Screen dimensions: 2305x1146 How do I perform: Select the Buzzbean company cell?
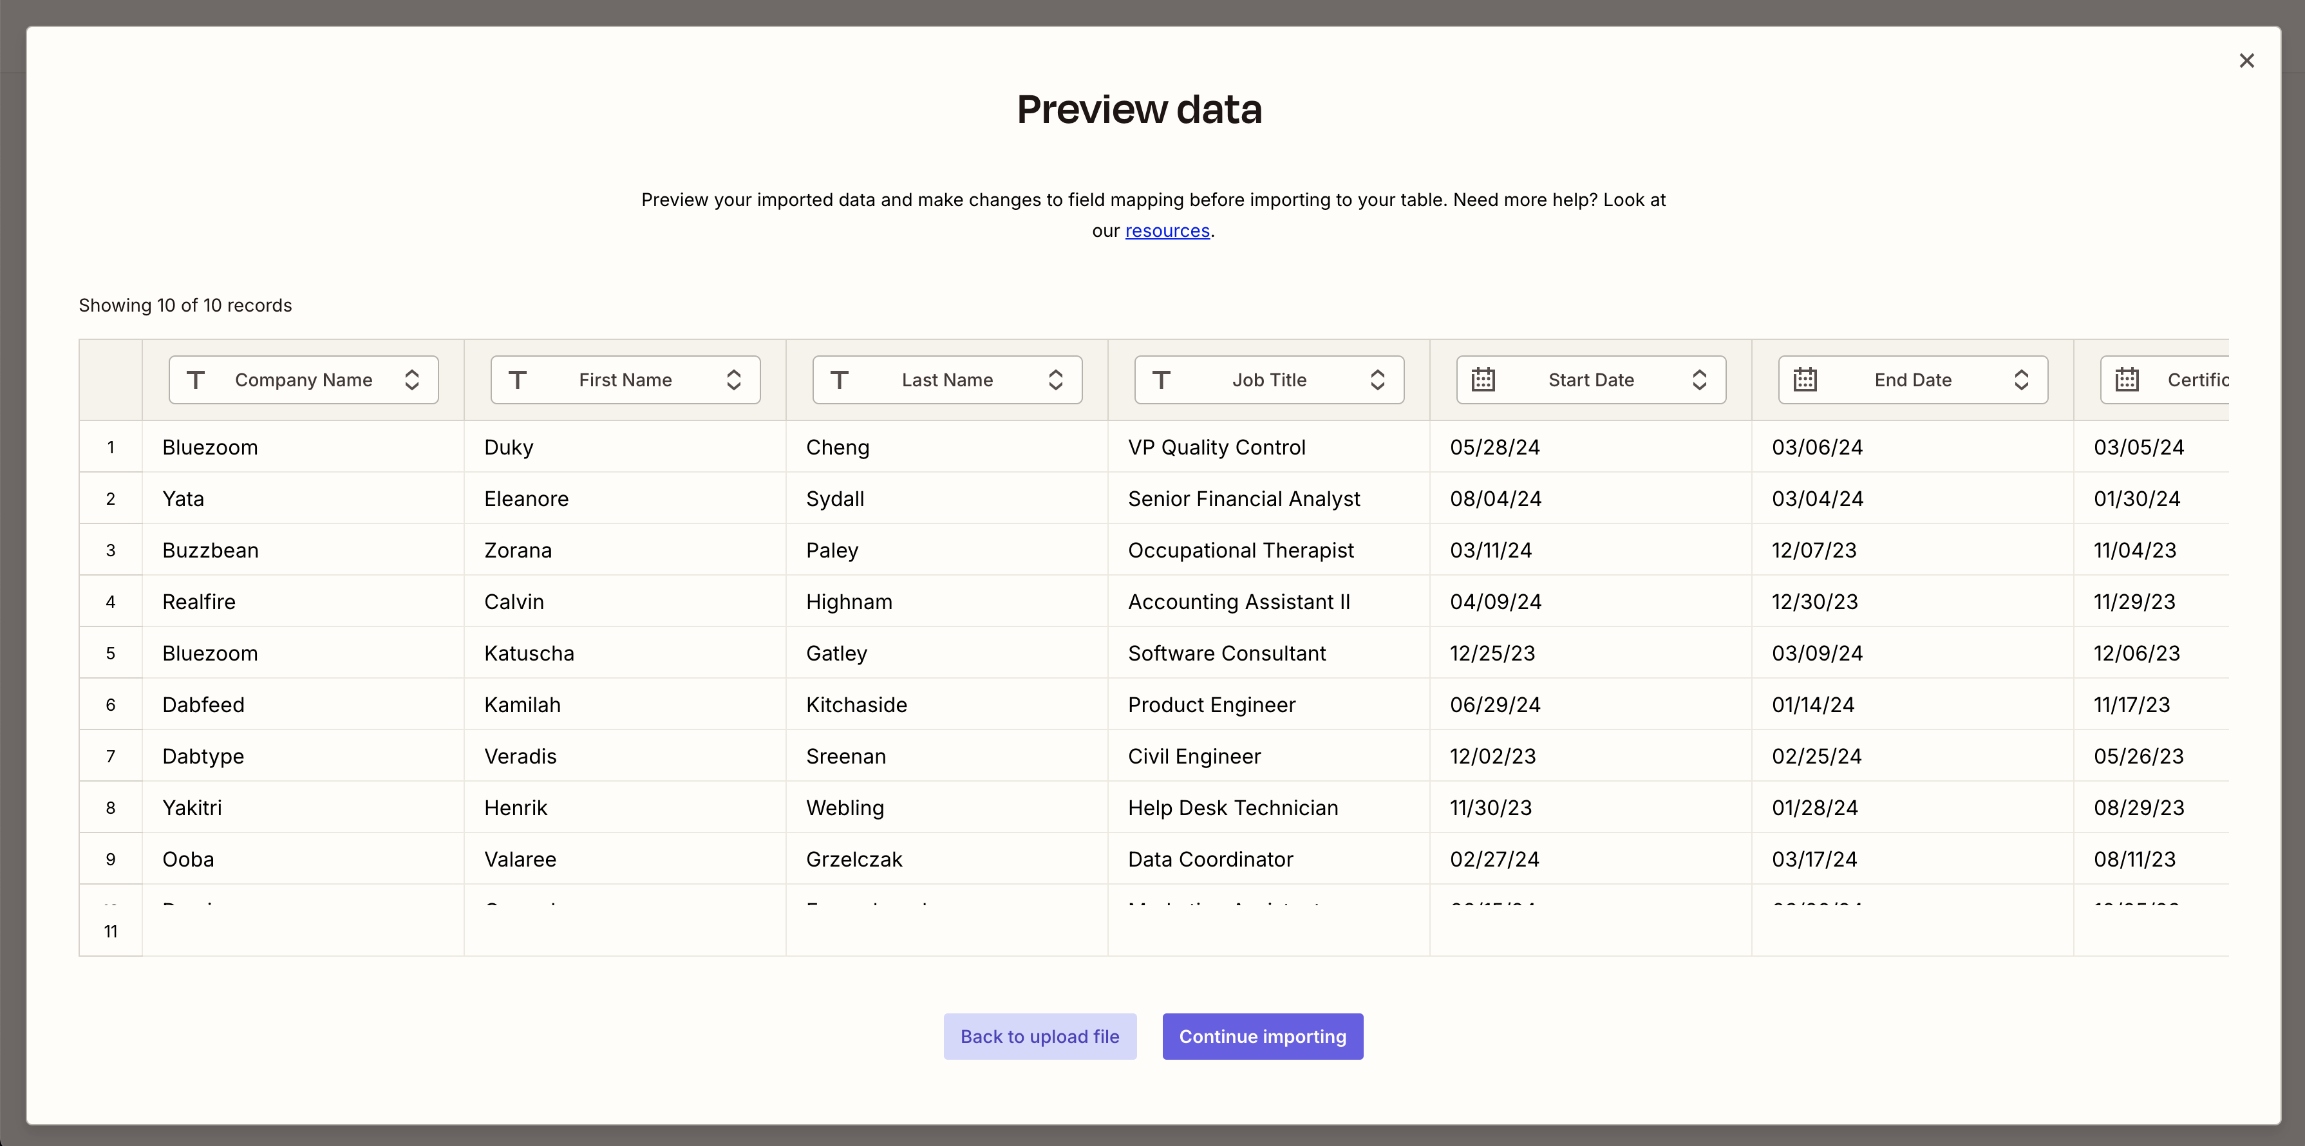pyautogui.click(x=303, y=550)
